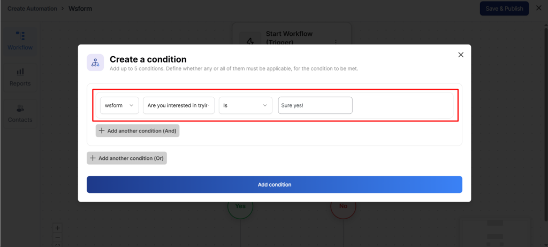Open Start Workflow node three-dot menu

pyautogui.click(x=336, y=42)
